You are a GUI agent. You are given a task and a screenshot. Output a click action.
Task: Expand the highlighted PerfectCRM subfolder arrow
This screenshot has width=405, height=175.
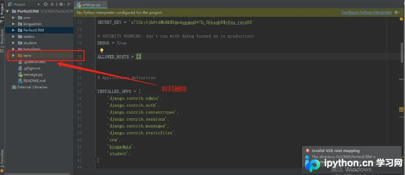coord(13,30)
